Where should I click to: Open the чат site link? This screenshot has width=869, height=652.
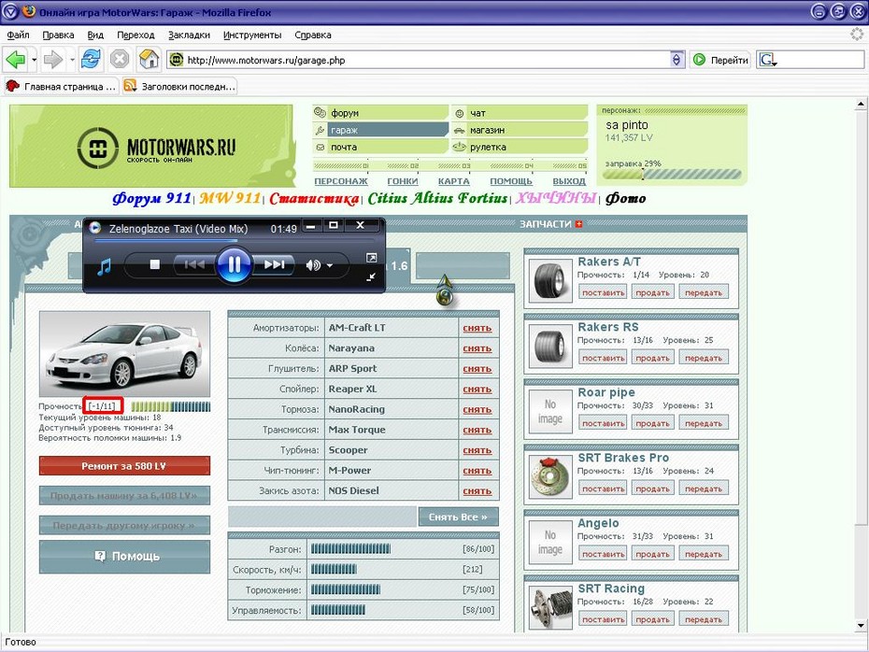pos(520,113)
